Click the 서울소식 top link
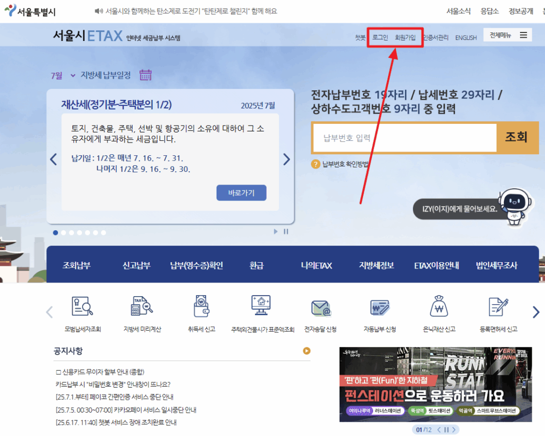 (458, 11)
